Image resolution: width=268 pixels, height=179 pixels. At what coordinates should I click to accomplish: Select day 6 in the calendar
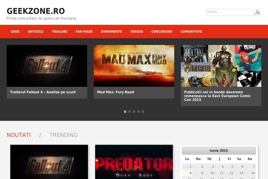click(x=239, y=166)
